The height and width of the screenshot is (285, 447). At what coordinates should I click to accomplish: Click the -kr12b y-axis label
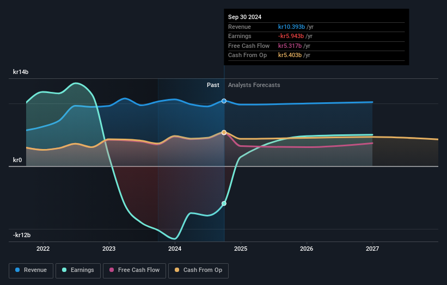[22, 235]
